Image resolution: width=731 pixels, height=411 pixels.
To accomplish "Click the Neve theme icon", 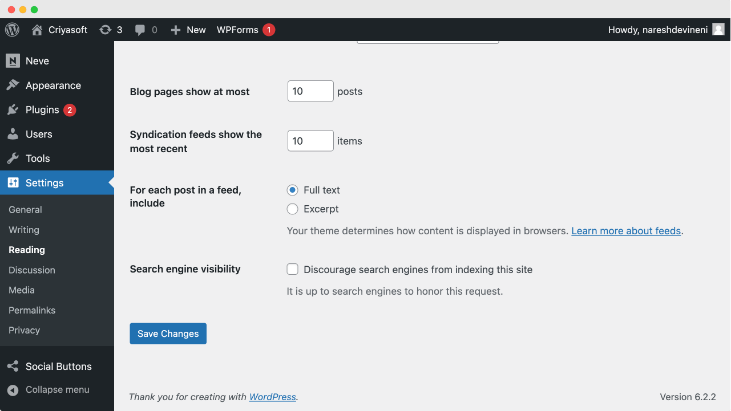I will [13, 61].
